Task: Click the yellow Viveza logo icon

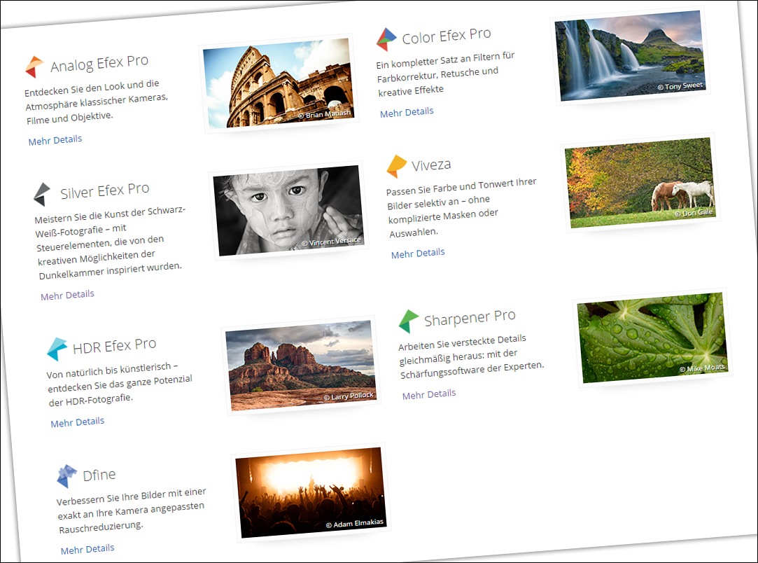Action: tap(396, 167)
